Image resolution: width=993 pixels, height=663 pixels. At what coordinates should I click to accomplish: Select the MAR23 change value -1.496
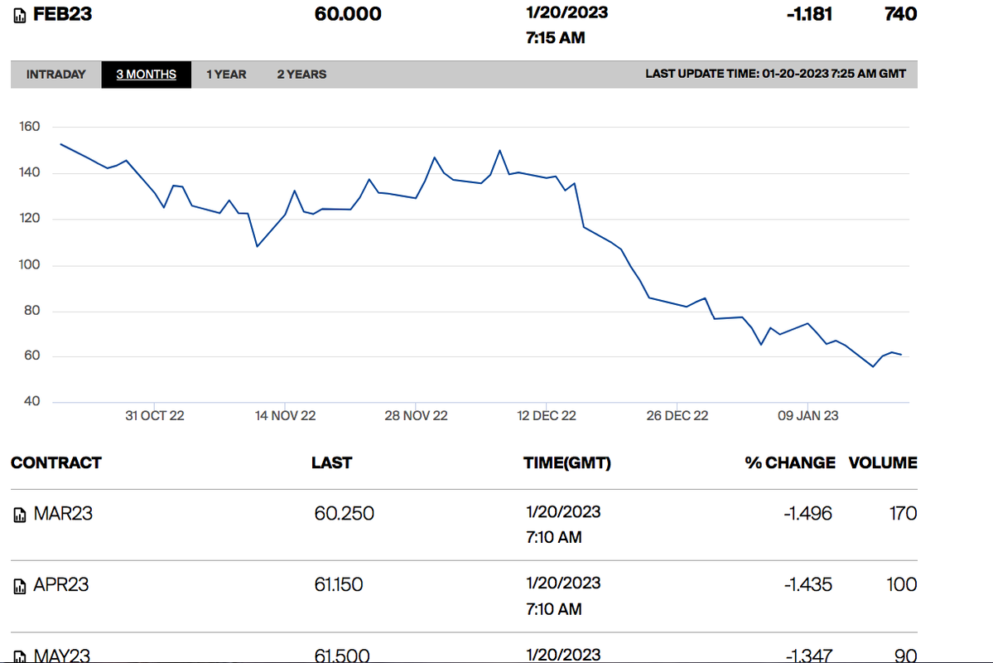807,514
